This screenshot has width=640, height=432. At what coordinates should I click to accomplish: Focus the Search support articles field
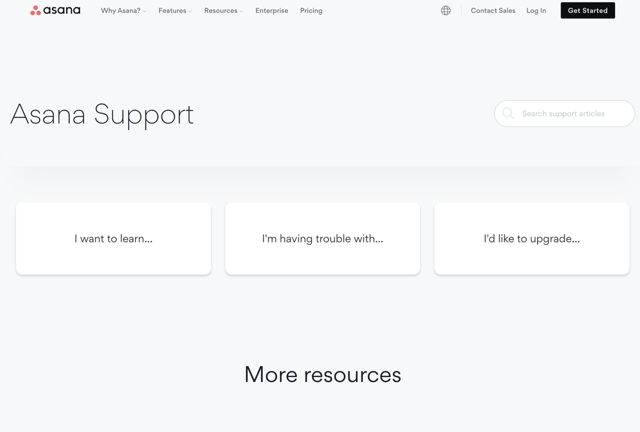click(x=564, y=114)
